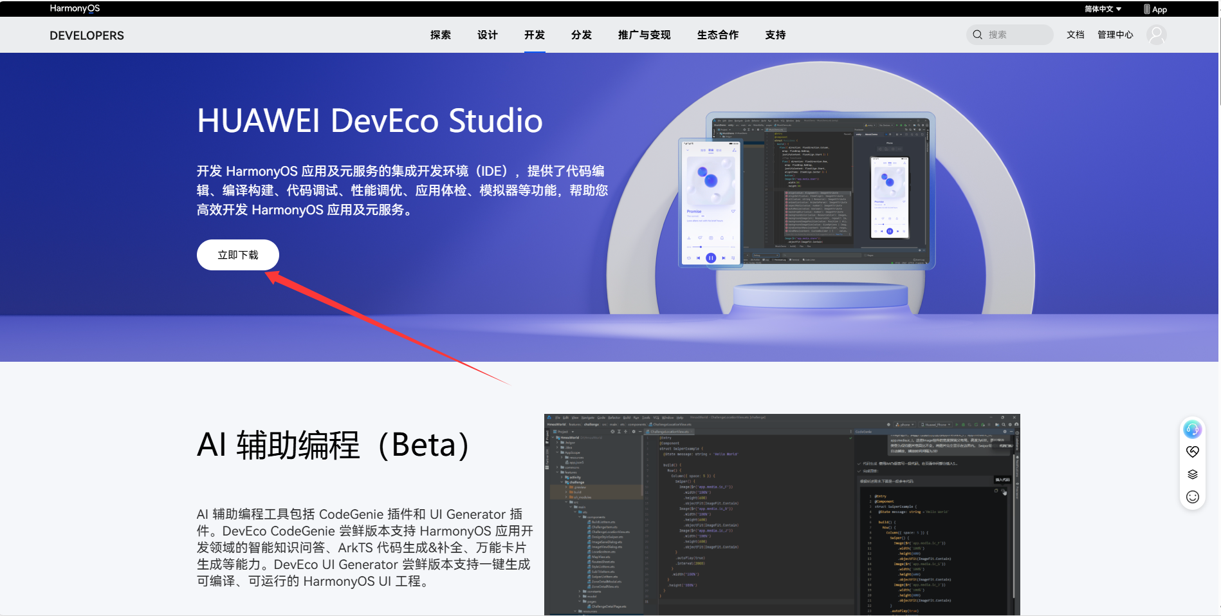The width and height of the screenshot is (1221, 616).
Task: Open the DEVELOPERS home link
Action: (87, 35)
